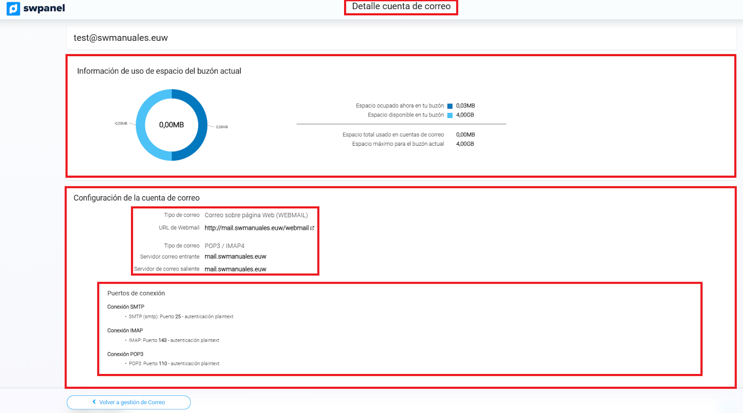Click the Detalle cuenta de correo title
The height and width of the screenshot is (413, 743).
401,6
